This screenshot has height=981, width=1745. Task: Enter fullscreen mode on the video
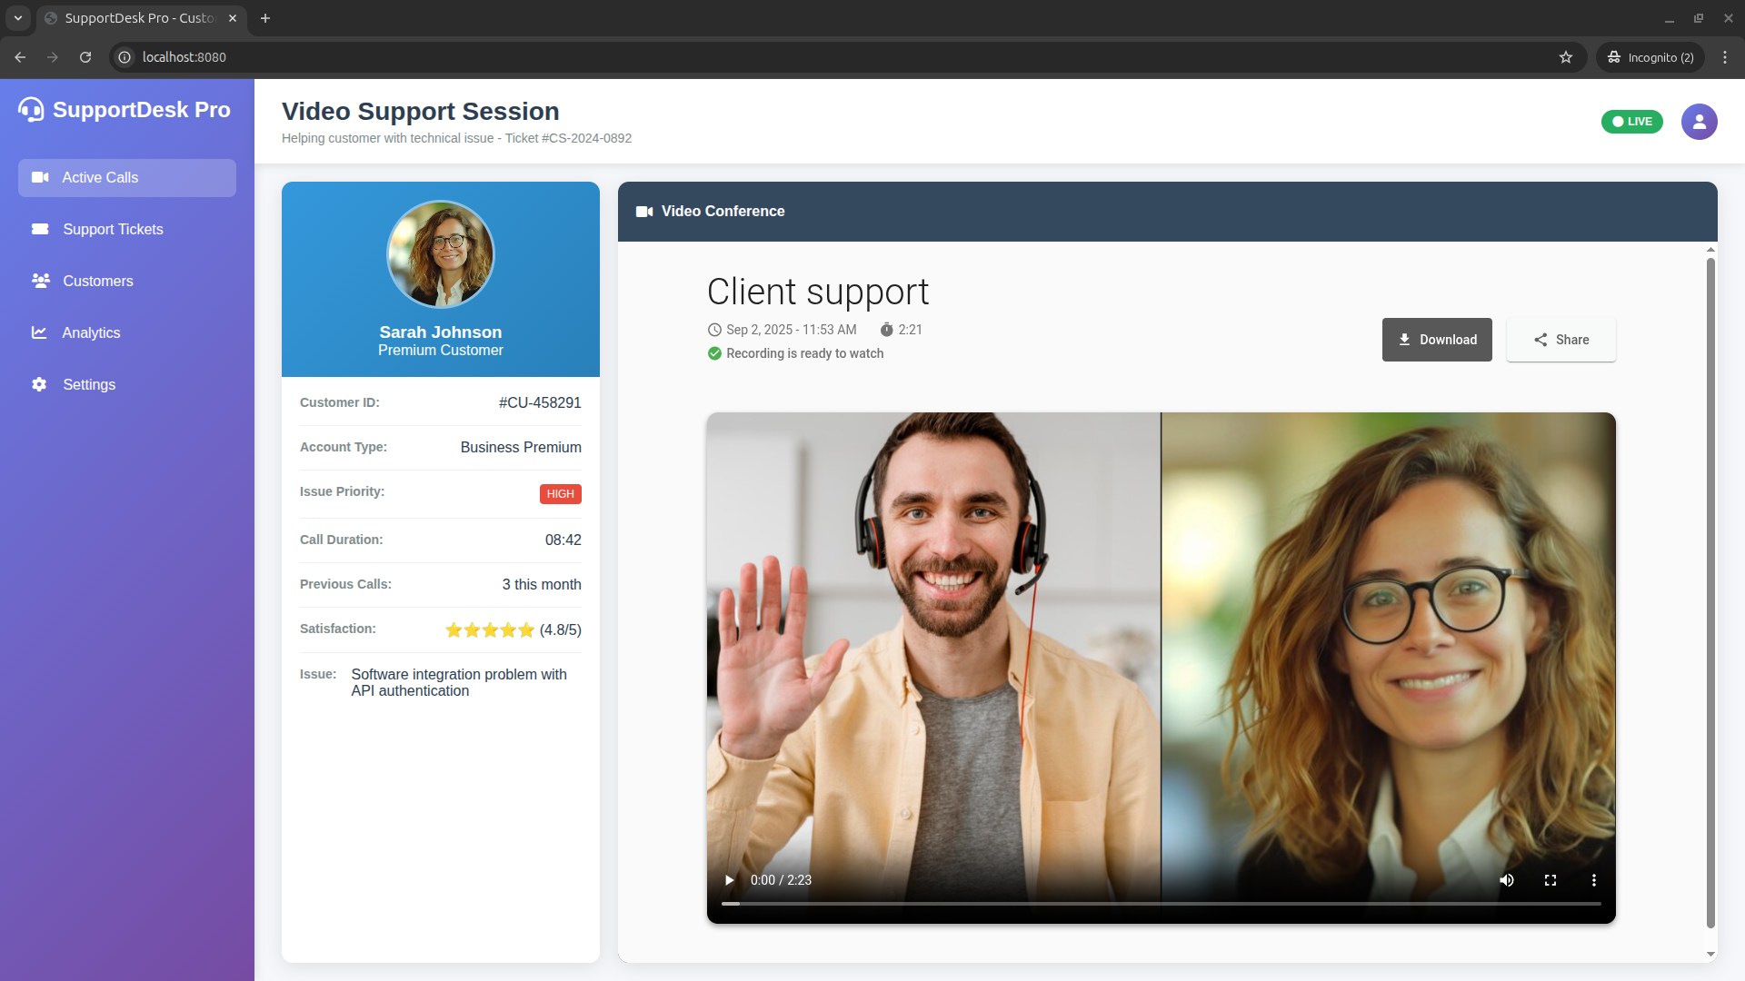[1551, 880]
